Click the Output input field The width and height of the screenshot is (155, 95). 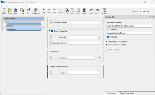coord(83,73)
